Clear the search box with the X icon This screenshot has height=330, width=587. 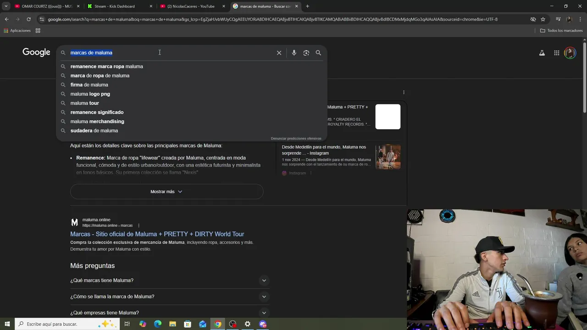coord(279,53)
